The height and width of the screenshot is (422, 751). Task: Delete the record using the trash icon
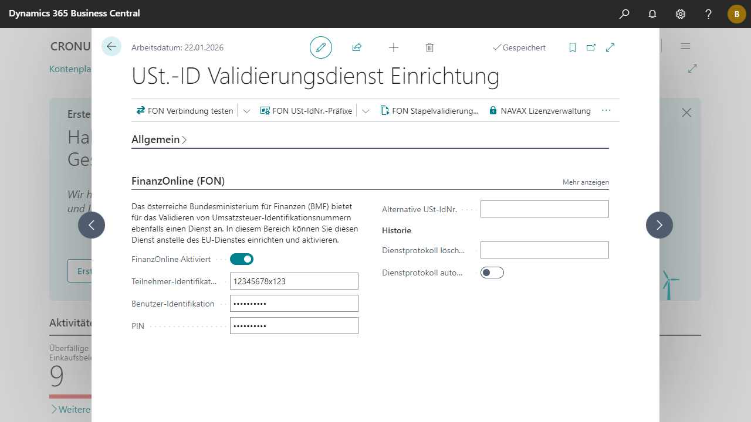point(429,47)
